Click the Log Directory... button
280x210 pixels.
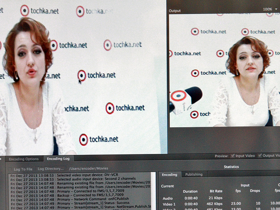tap(50, 169)
